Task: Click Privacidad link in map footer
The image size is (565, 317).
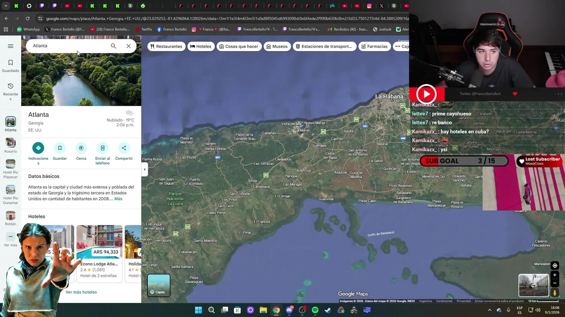Action: click(x=463, y=301)
